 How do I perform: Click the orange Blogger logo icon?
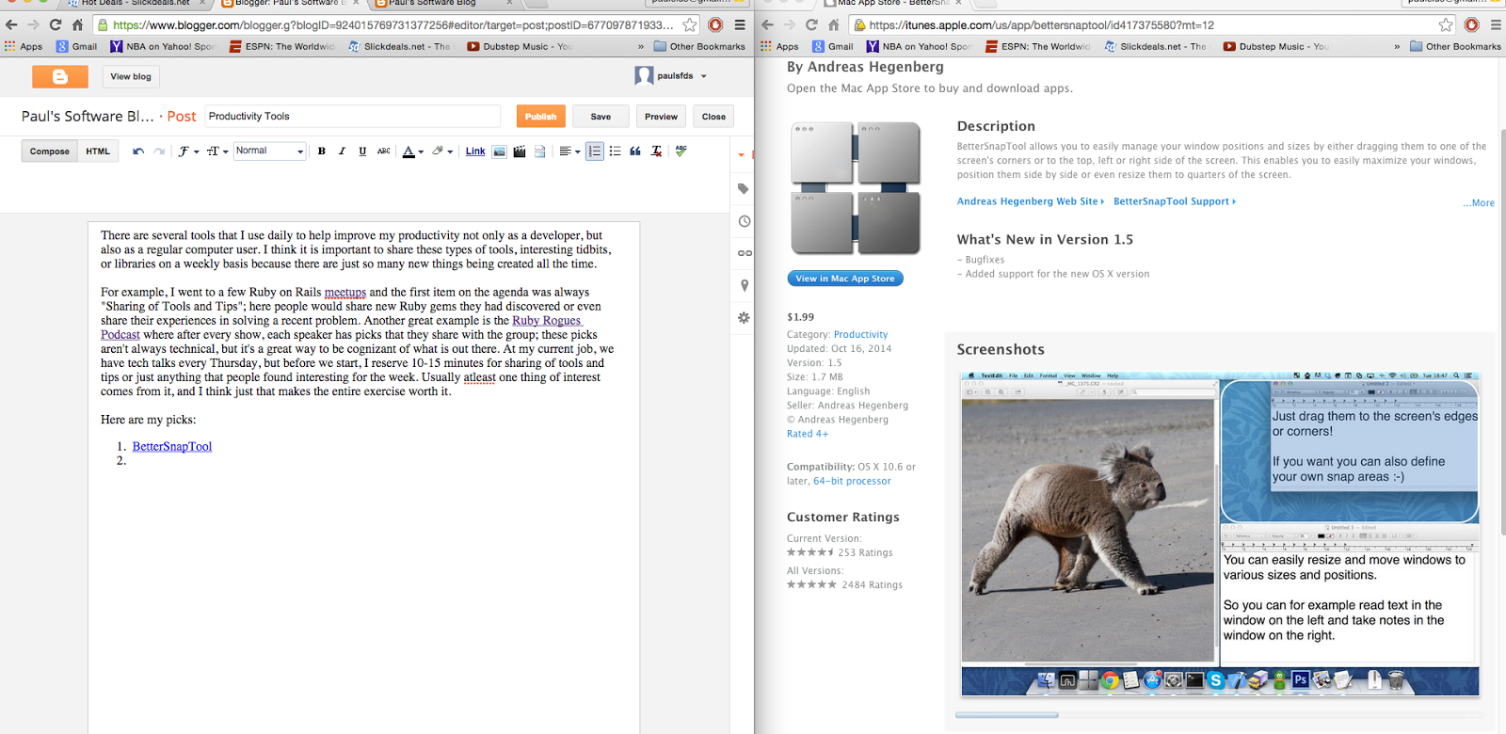click(x=60, y=76)
